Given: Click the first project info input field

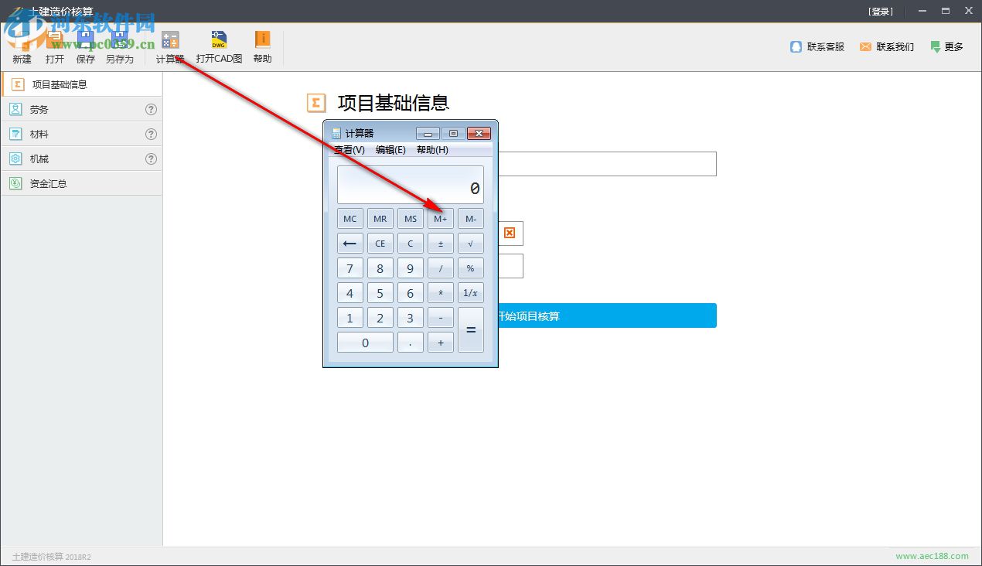Looking at the screenshot, I should pyautogui.click(x=608, y=164).
